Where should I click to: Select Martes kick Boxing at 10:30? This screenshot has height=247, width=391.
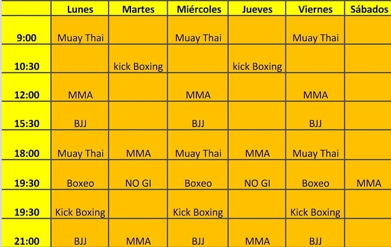[138, 67]
